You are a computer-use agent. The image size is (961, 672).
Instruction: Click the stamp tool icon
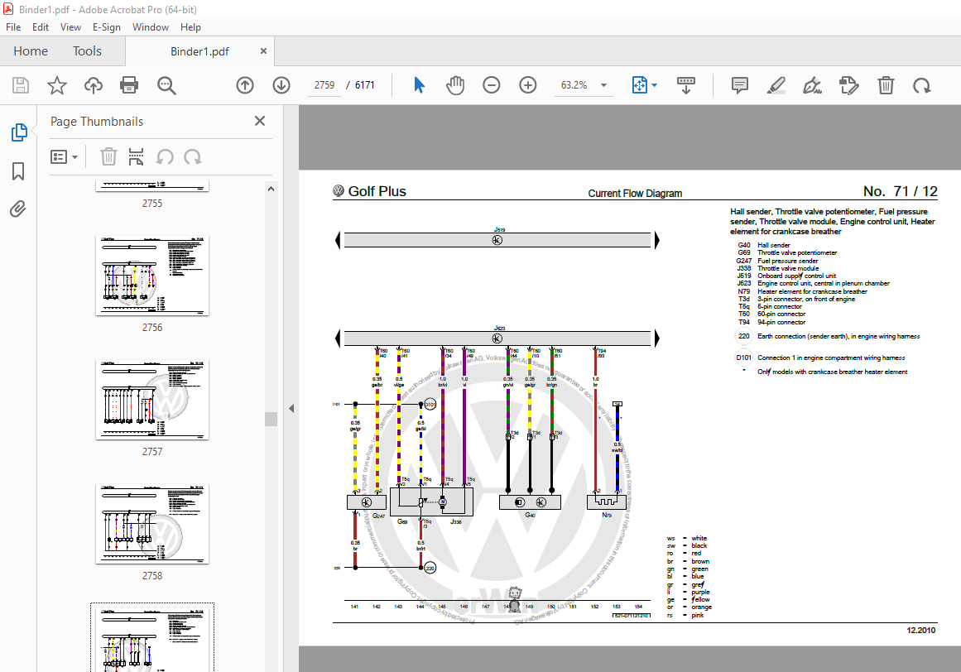(x=849, y=85)
